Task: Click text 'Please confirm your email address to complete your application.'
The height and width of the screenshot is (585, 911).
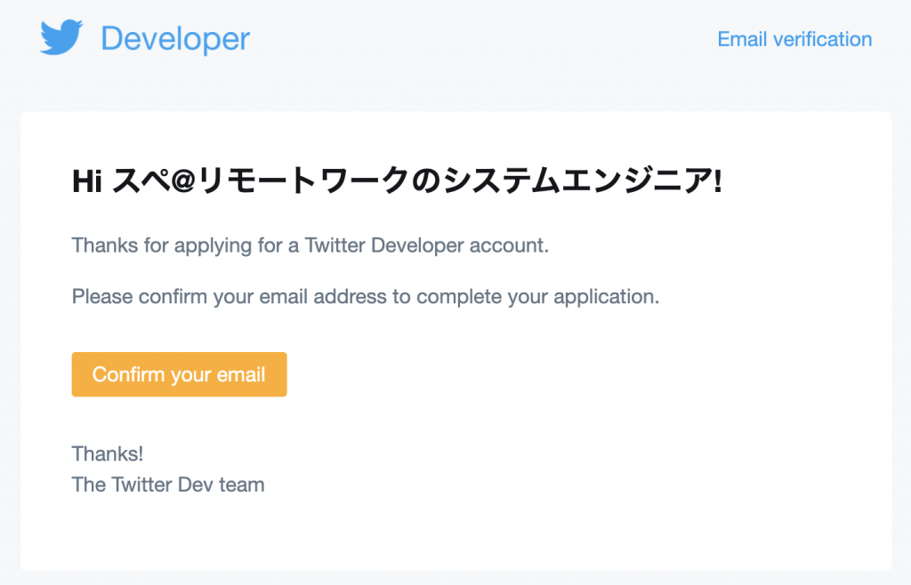Action: pos(366,297)
